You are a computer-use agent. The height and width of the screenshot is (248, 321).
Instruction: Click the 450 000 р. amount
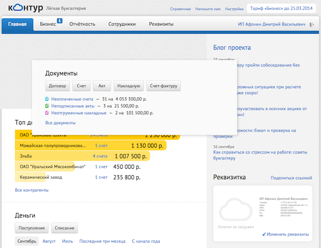[127, 166]
